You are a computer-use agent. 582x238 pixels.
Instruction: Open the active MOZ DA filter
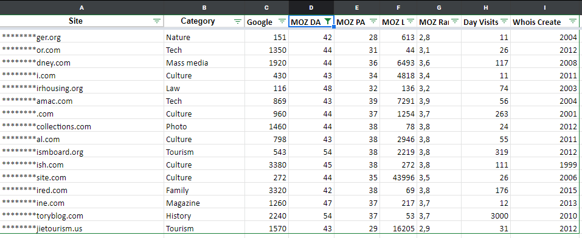click(327, 21)
